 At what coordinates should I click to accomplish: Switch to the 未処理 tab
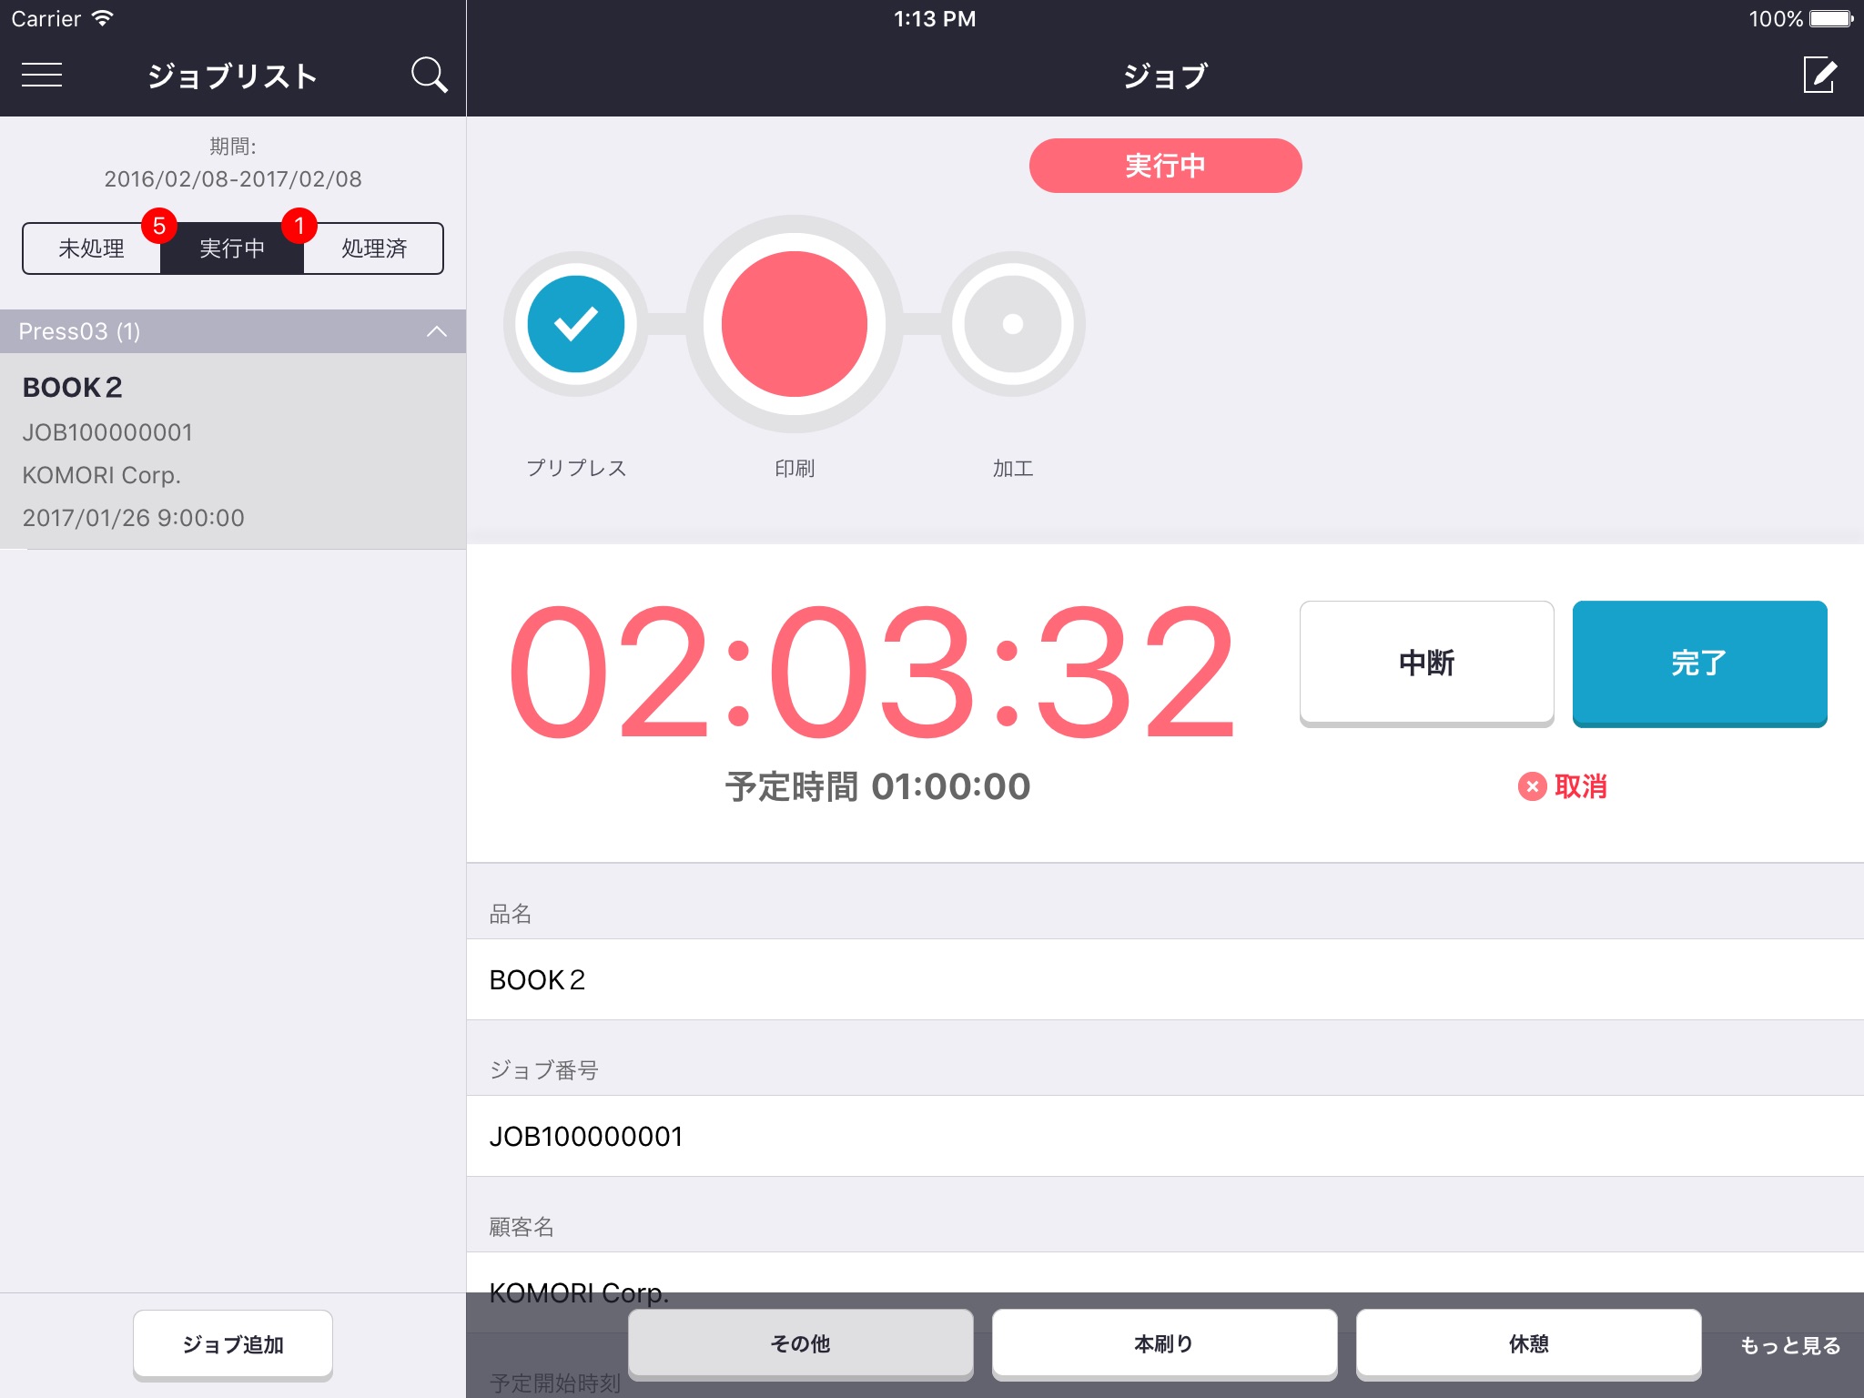tap(91, 248)
